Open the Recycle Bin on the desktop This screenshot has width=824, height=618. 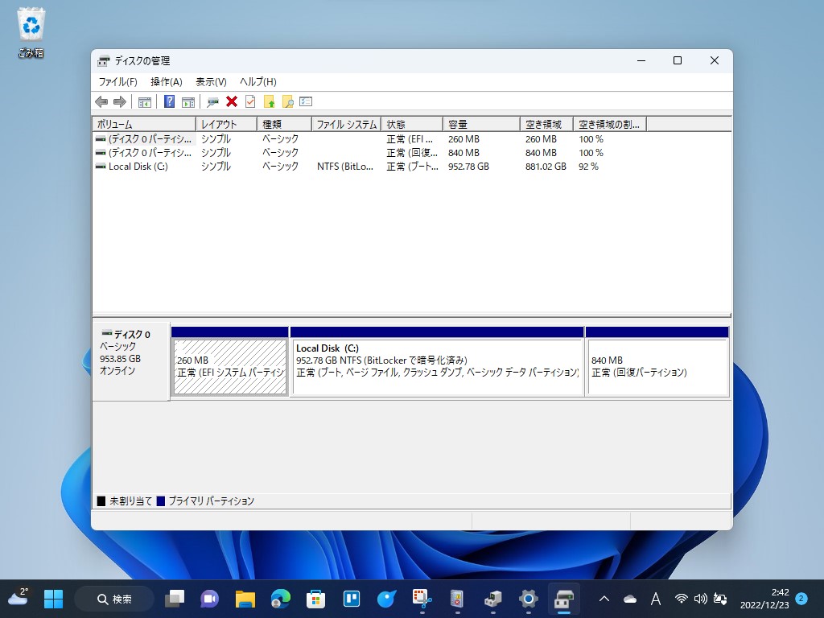click(30, 24)
